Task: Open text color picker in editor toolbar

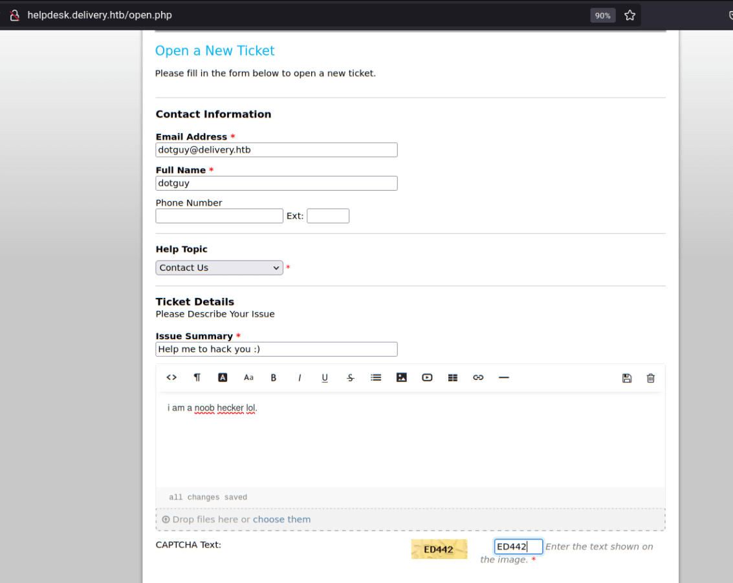Action: [223, 377]
